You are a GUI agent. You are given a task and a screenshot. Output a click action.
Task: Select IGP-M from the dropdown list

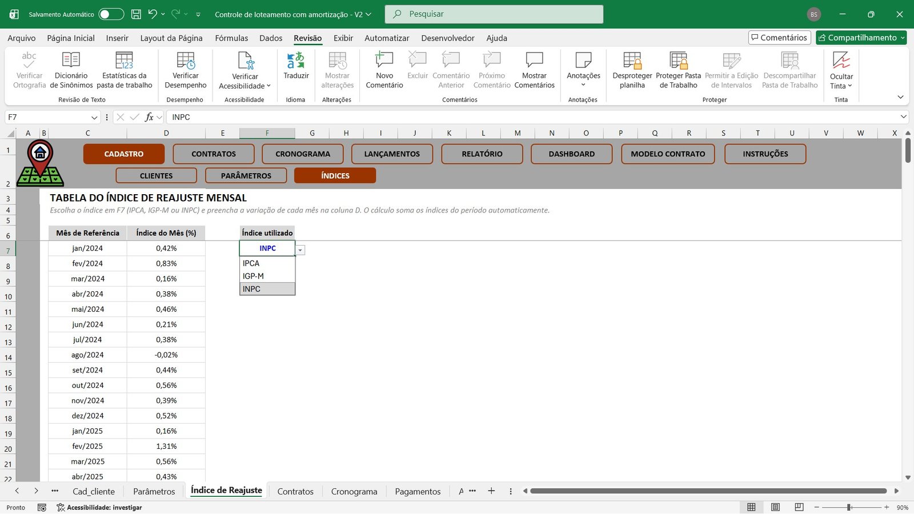(267, 276)
